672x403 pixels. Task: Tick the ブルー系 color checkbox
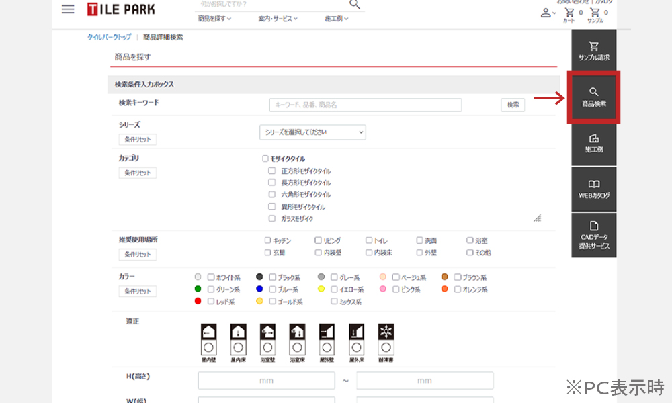273,289
